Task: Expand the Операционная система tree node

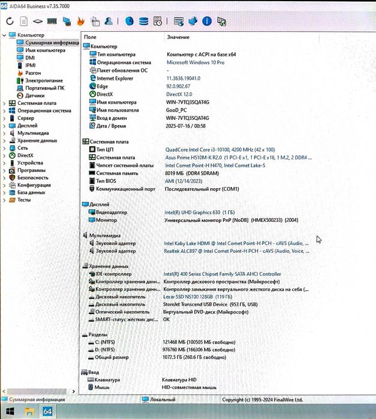Action: (x=4, y=111)
